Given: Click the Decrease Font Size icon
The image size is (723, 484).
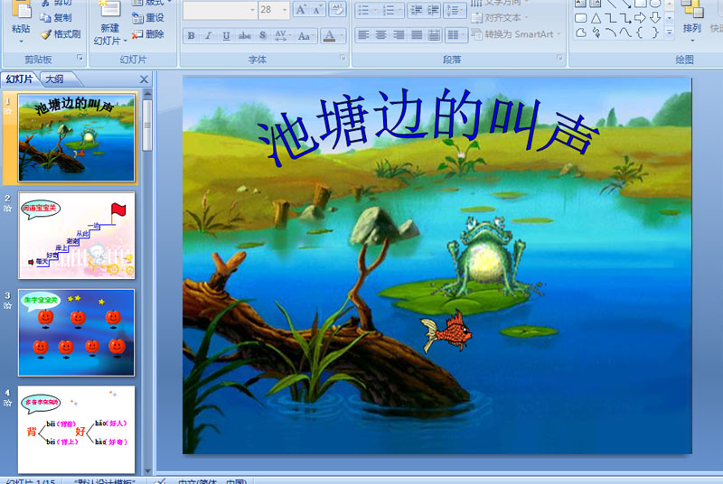Looking at the screenshot, I should coord(317,10).
